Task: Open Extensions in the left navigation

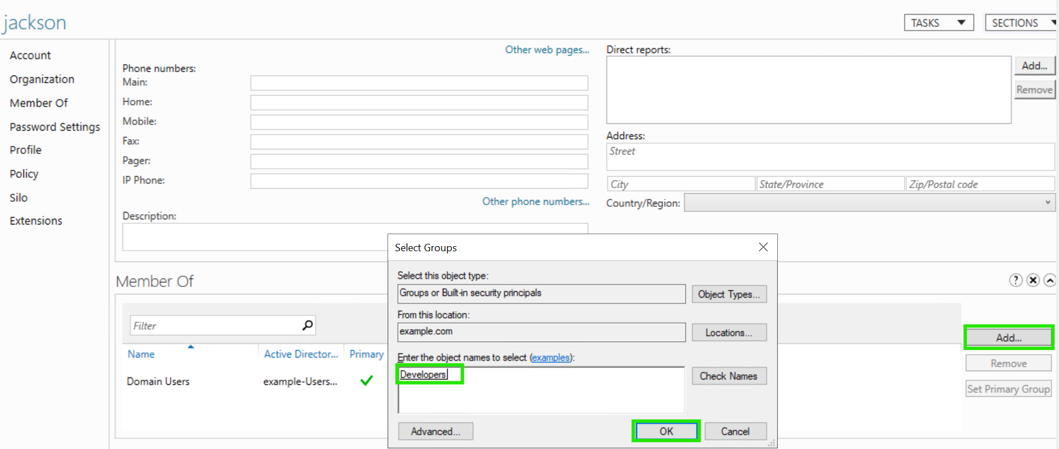Action: (36, 221)
